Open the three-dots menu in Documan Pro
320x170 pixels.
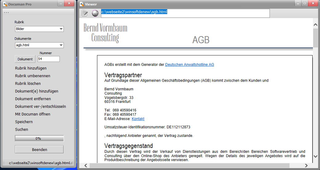tap(6, 12)
